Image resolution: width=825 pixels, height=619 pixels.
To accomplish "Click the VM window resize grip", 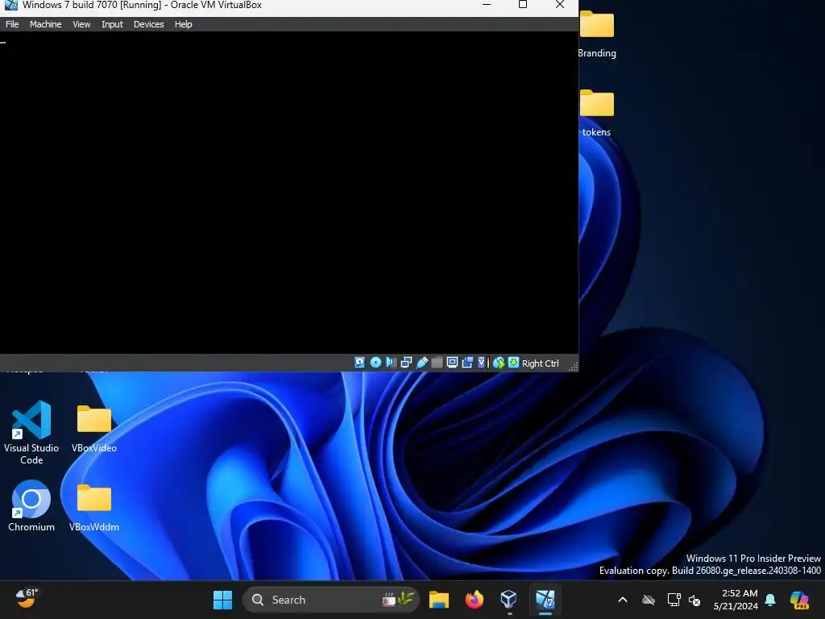I will (574, 367).
